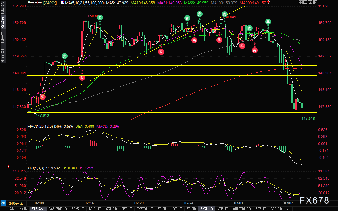338x211 pixels.
Task: Switch indicator to PSY_UD
Action: [x=261, y=209]
